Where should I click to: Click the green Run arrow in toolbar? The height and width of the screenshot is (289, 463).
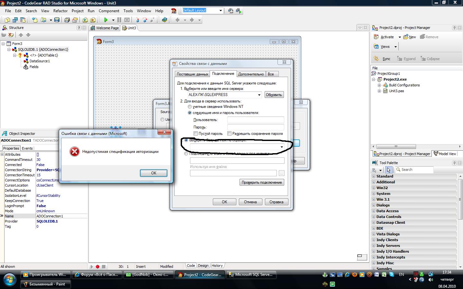tap(106, 20)
